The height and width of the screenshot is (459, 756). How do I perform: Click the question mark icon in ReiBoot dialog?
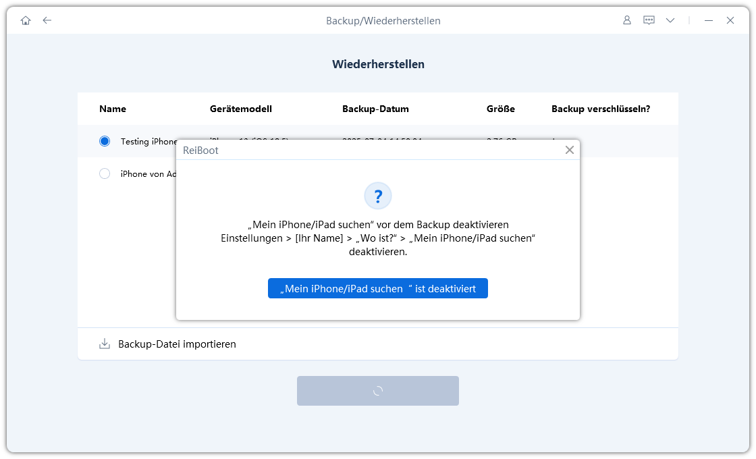pos(378,196)
